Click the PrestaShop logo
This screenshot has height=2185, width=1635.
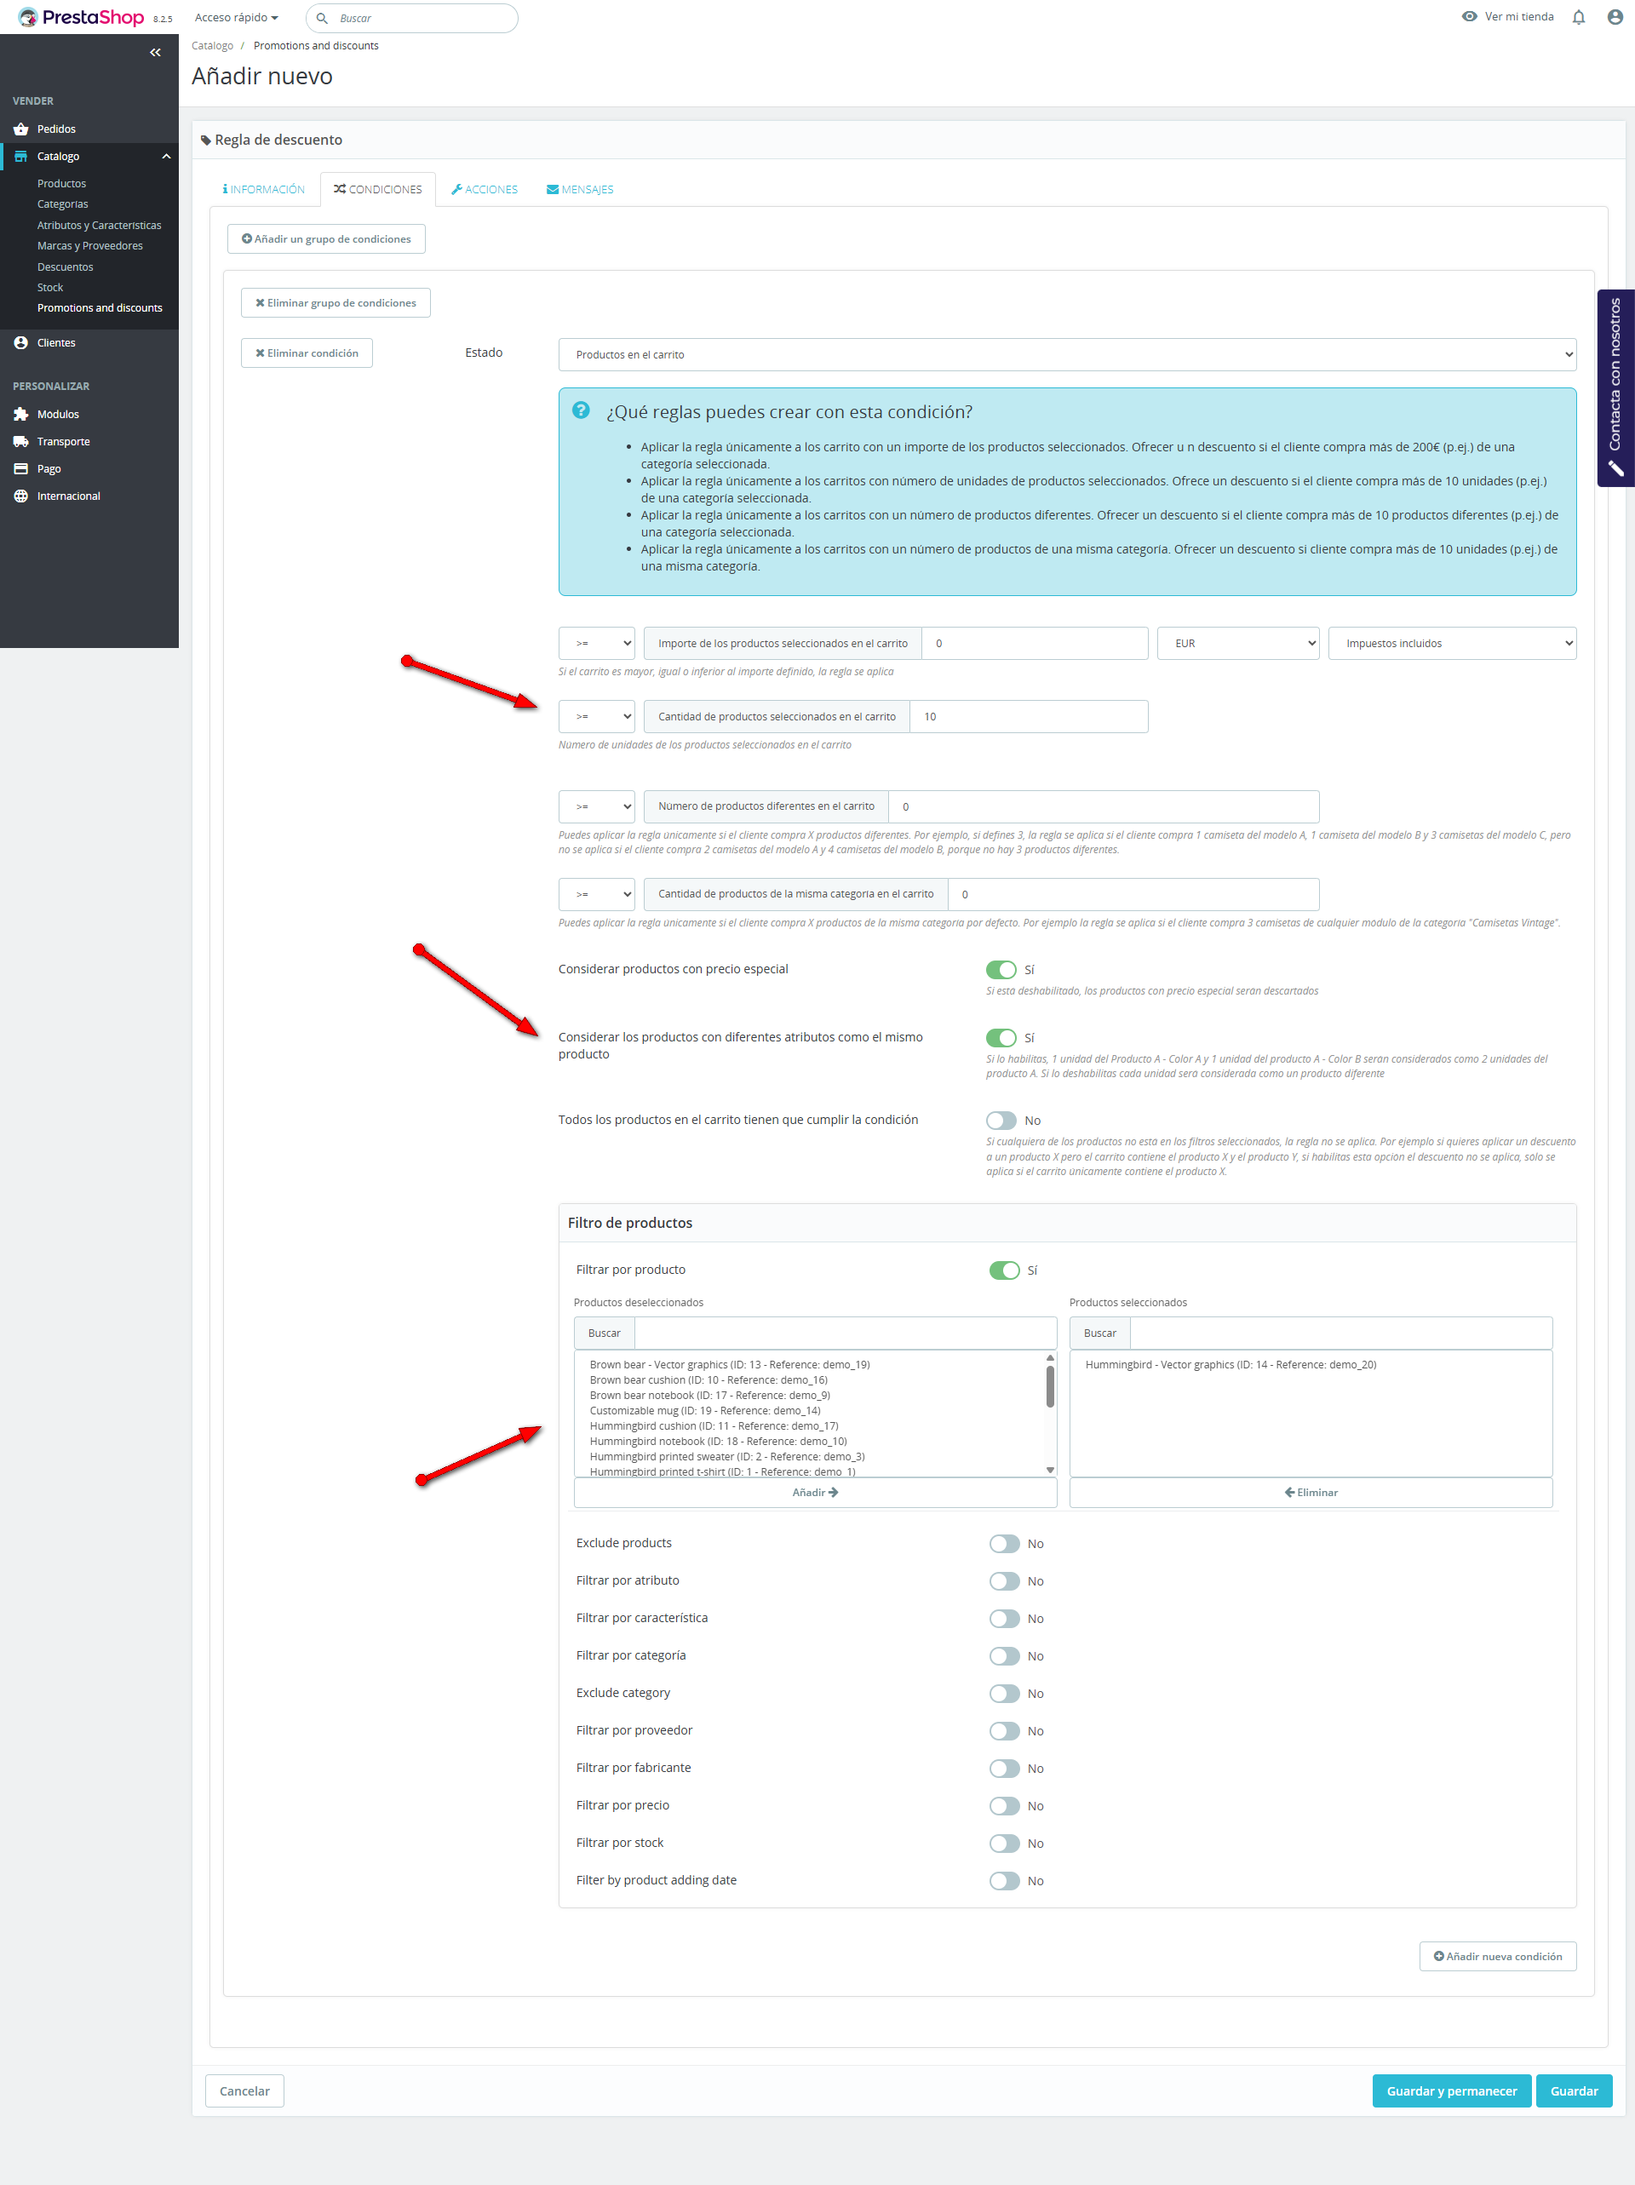coord(81,18)
